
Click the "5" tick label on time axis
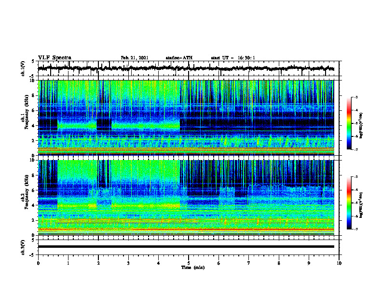[189, 263]
